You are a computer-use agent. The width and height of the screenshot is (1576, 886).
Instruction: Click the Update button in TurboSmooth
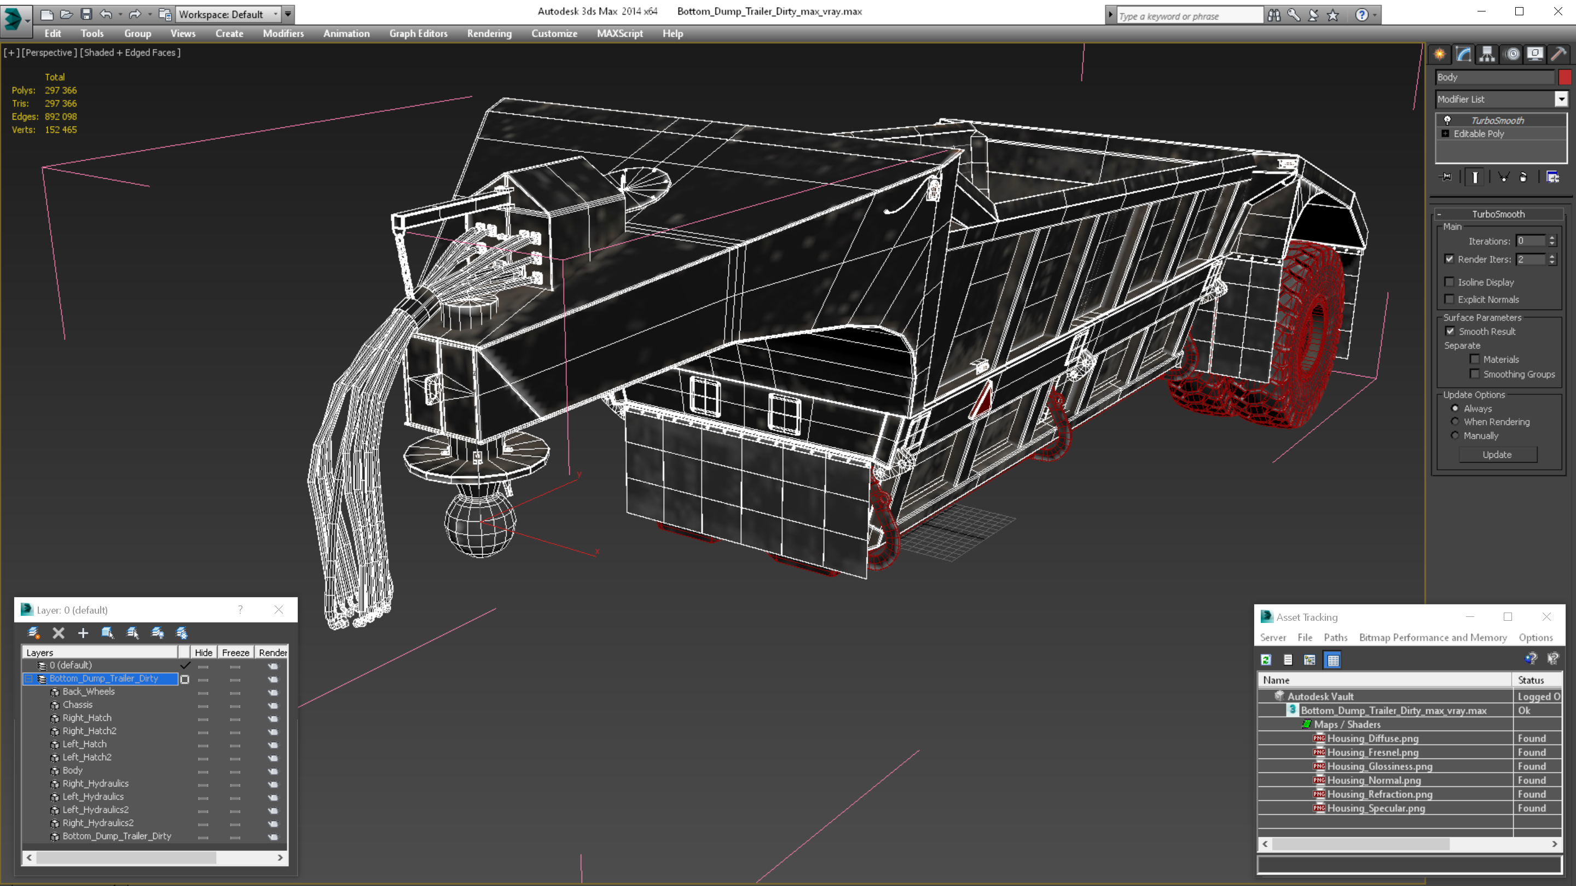pyautogui.click(x=1497, y=454)
